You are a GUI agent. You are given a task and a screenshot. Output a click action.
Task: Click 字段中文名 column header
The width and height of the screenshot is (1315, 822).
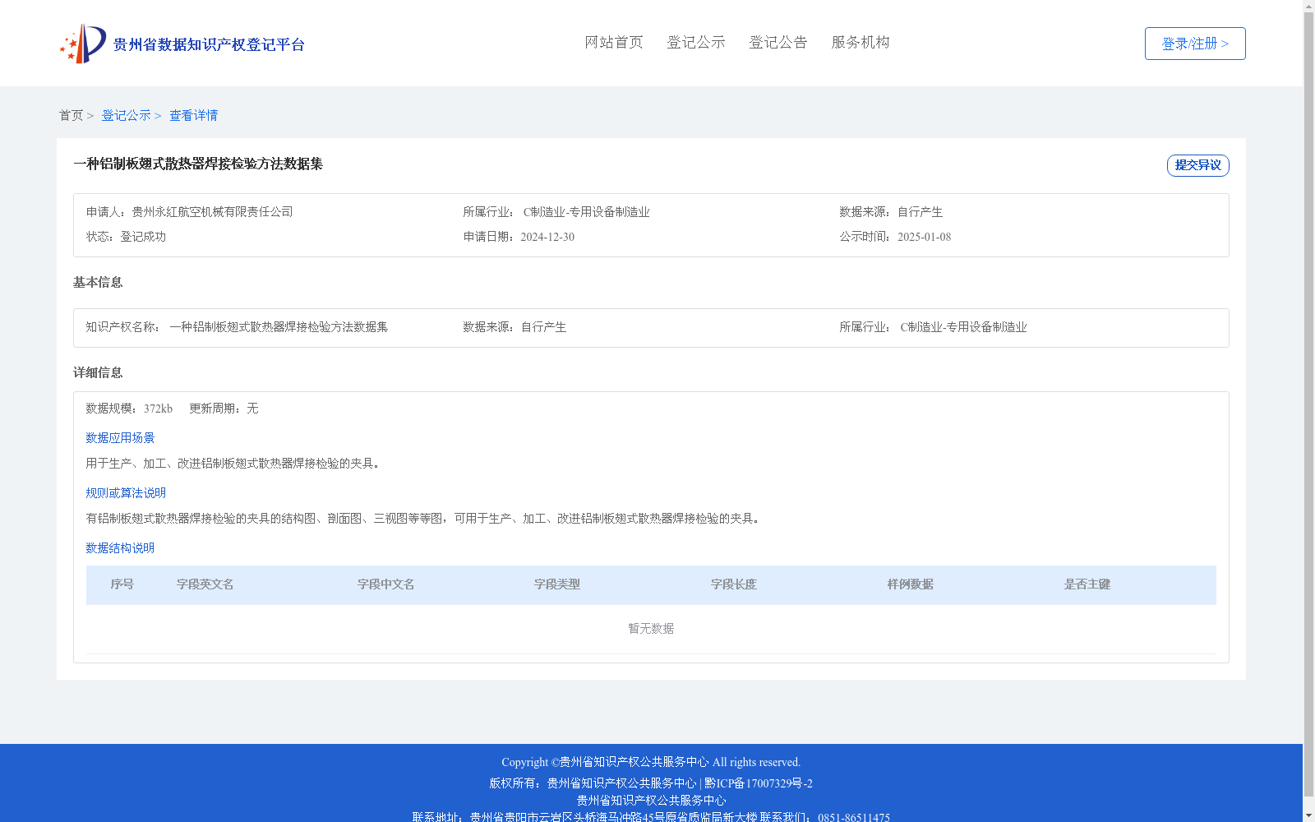coord(386,584)
